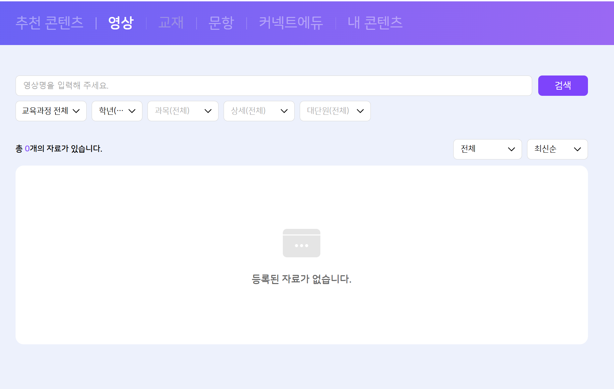Viewport: 614px width, 389px height.
Task: Go to the 문항 tab
Action: point(221,23)
